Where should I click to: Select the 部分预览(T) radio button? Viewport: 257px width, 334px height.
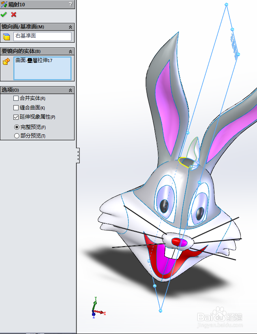point(17,136)
